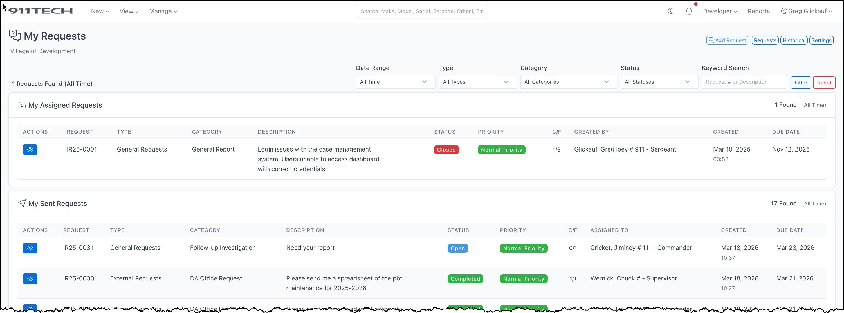The height and width of the screenshot is (313, 844).
Task: Open request IR25-0030 eye icon button
Action: [x=30, y=279]
